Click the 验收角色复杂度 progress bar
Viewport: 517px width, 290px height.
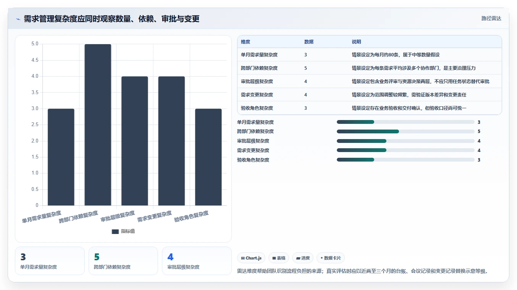pos(406,160)
